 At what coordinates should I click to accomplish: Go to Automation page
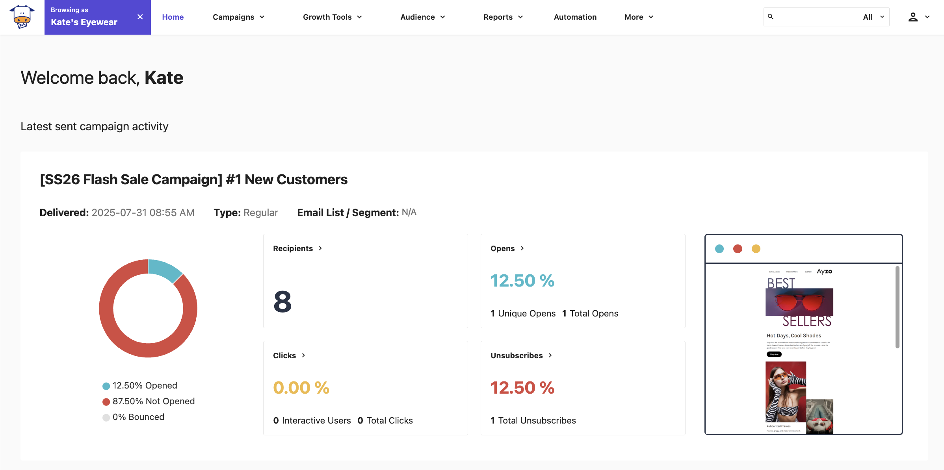575,17
